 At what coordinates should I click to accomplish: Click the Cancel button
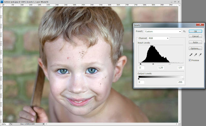[195, 36]
